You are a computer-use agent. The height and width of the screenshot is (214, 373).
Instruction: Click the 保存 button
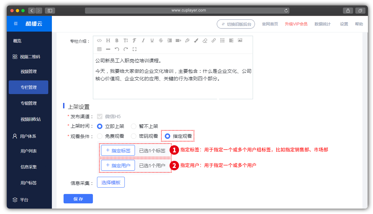pyautogui.click(x=78, y=199)
